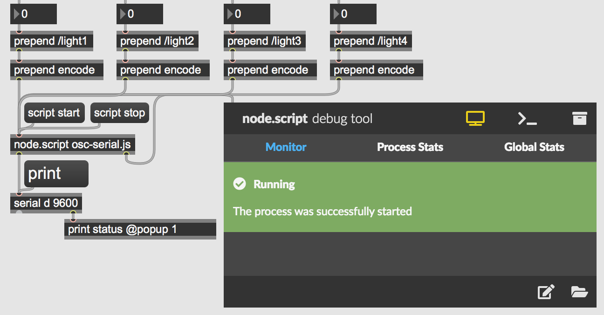604x315 pixels.
Task: Open the script folder icon
Action: pyautogui.click(x=579, y=292)
